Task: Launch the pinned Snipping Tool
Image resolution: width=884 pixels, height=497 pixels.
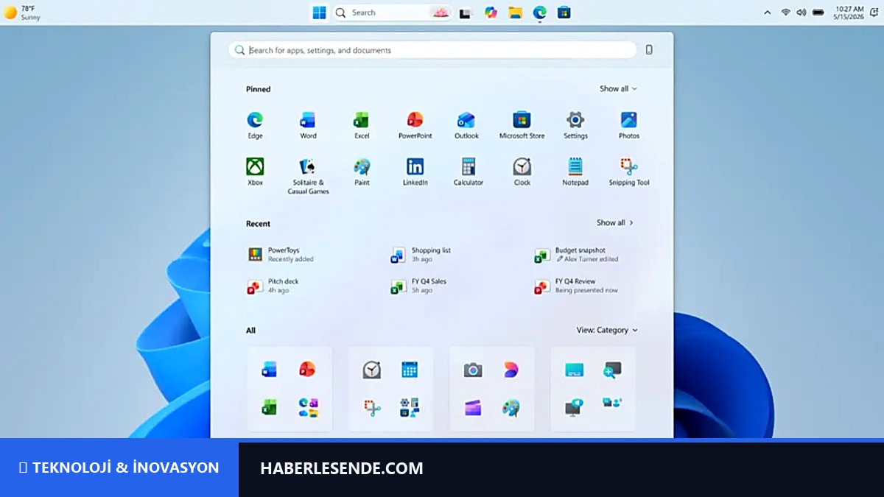Action: click(x=628, y=172)
